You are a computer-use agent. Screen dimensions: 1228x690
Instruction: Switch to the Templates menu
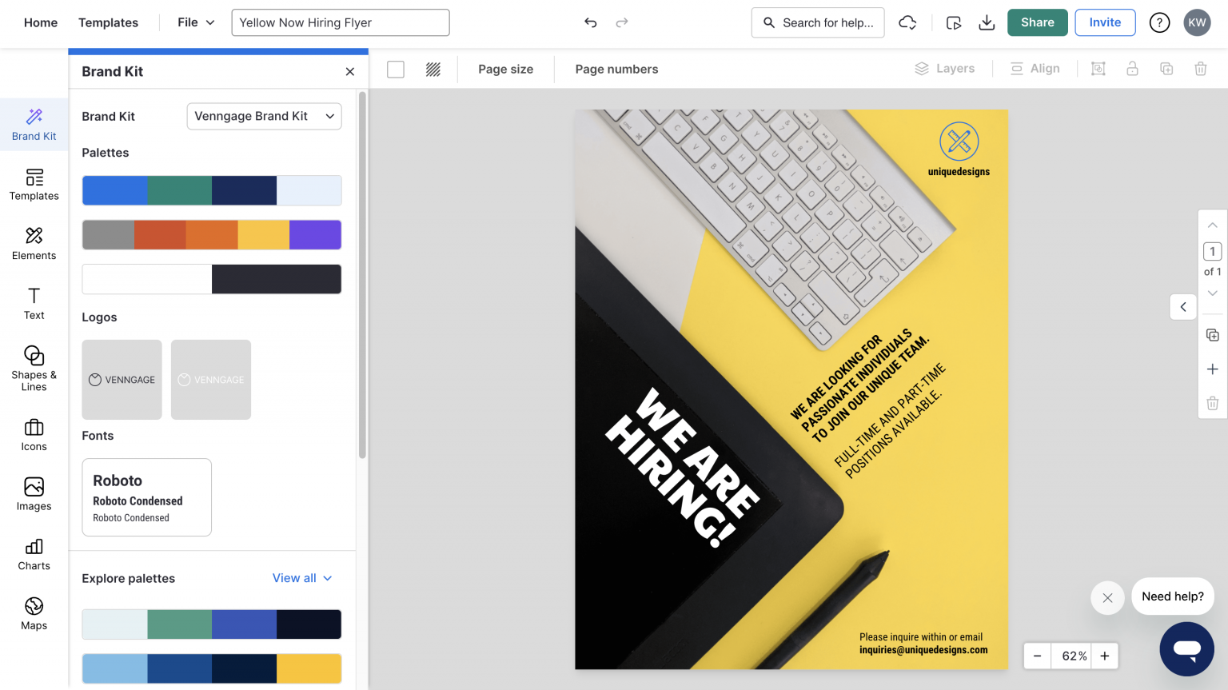[108, 22]
